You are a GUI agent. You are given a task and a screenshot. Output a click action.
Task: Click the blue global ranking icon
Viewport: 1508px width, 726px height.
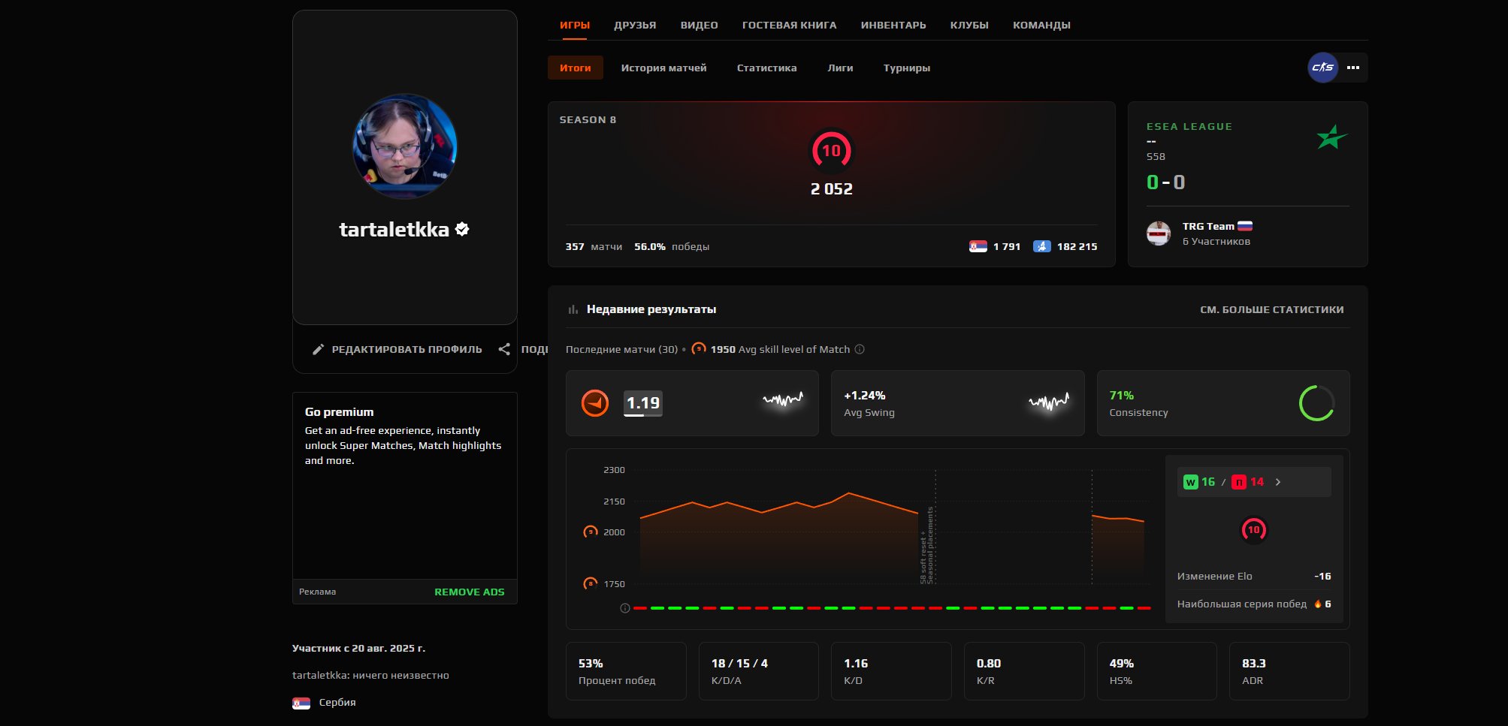tap(1041, 246)
